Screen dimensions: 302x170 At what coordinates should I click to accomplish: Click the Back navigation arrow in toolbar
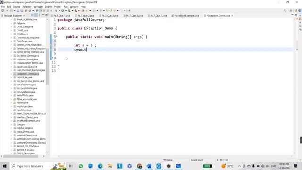pyautogui.click(x=115, y=11)
